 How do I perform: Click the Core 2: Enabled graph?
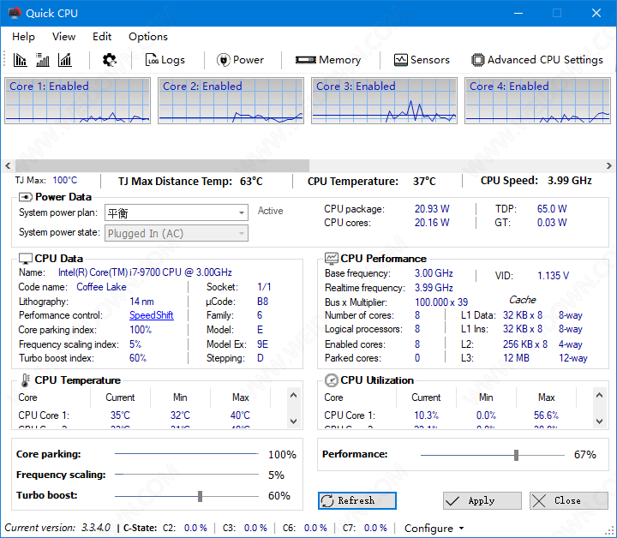(x=231, y=101)
